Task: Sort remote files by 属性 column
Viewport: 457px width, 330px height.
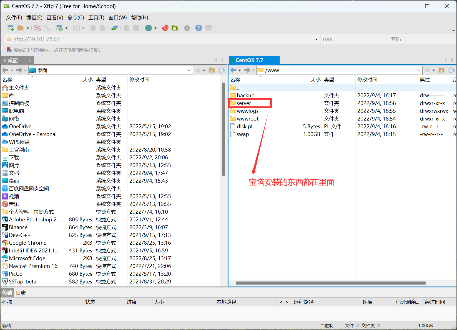Action: coord(435,80)
